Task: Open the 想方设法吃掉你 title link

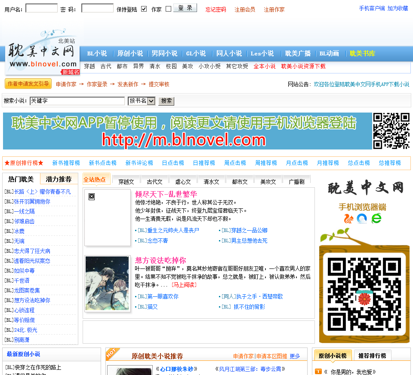Action: coord(160,260)
